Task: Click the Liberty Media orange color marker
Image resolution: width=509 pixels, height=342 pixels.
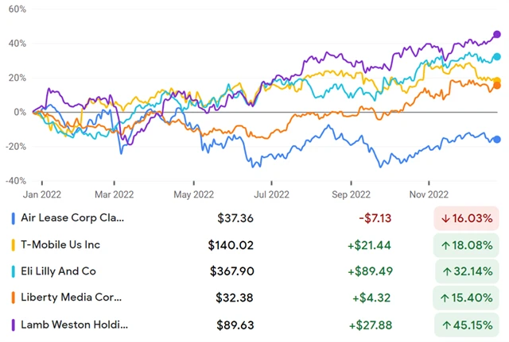Action: tap(13, 298)
